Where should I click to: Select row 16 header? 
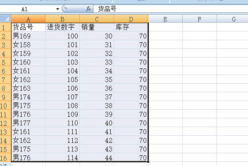coord(5,158)
